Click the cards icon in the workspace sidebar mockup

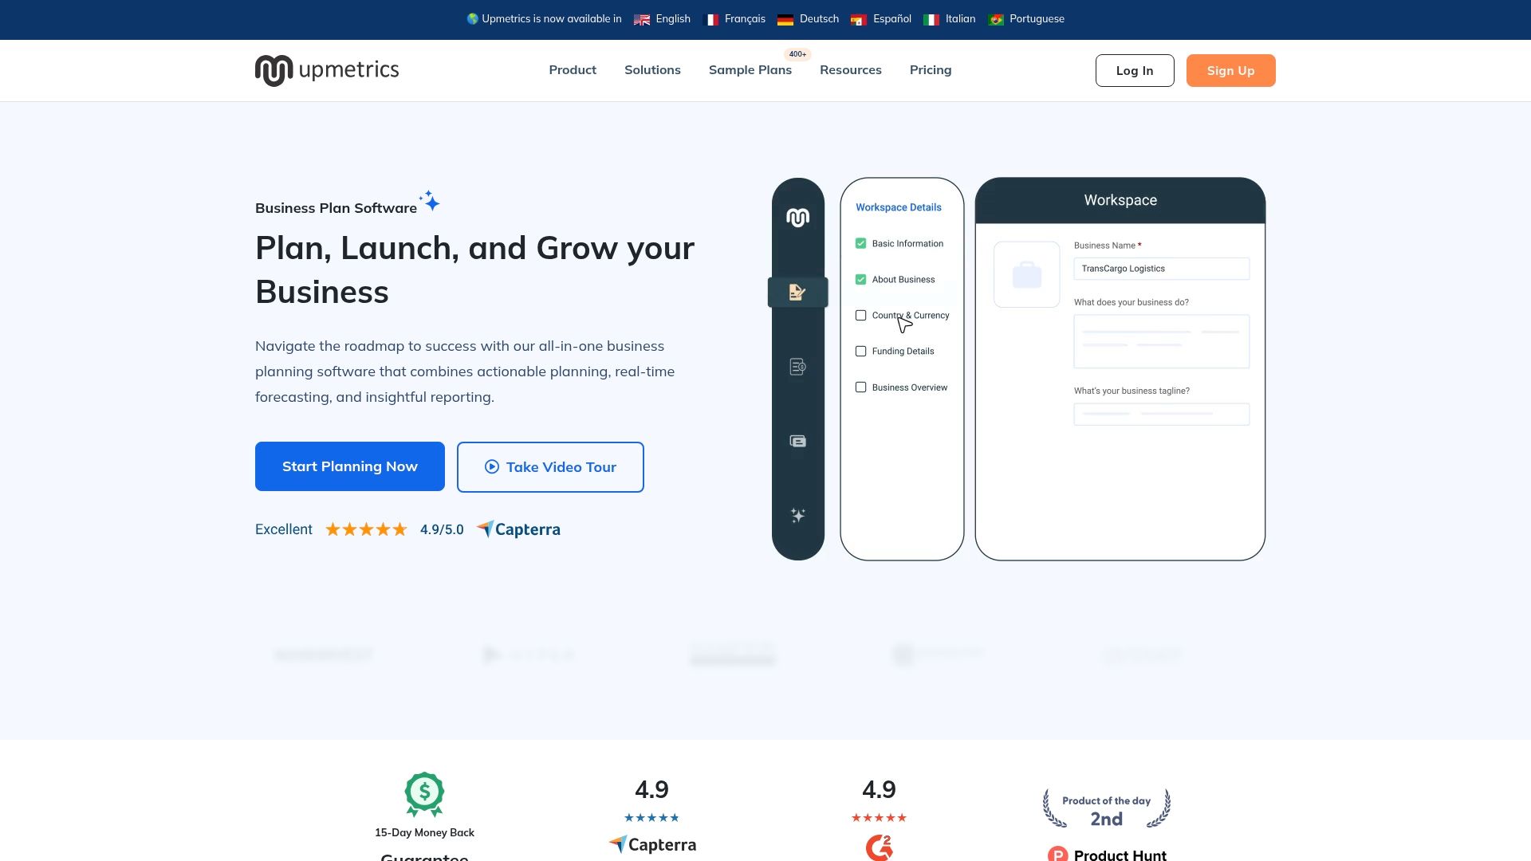click(x=797, y=440)
